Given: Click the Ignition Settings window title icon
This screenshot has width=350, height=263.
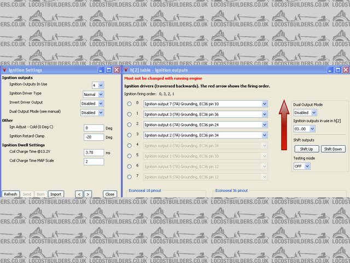Looking at the screenshot, I should pyautogui.click(x=5, y=70).
